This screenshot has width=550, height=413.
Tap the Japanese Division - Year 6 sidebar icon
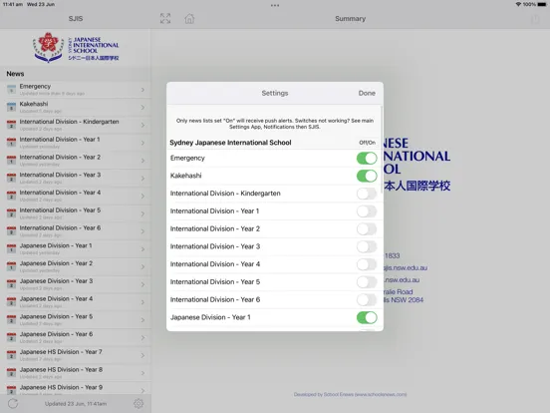click(12, 337)
